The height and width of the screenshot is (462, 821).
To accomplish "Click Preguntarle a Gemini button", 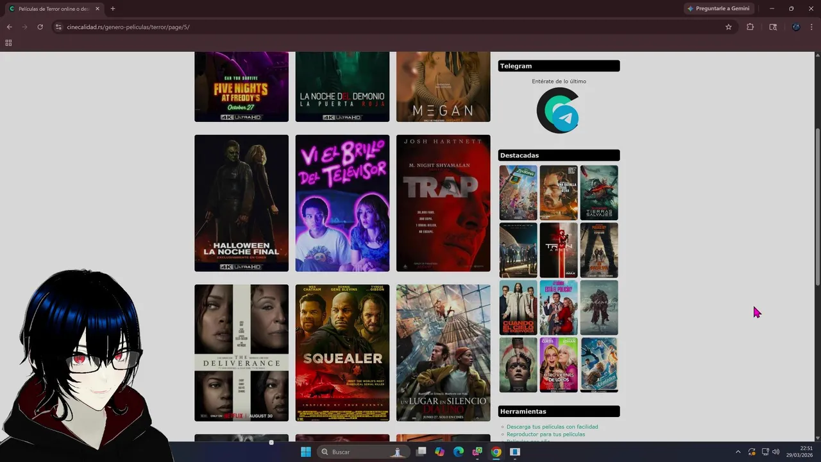I will click(x=718, y=8).
